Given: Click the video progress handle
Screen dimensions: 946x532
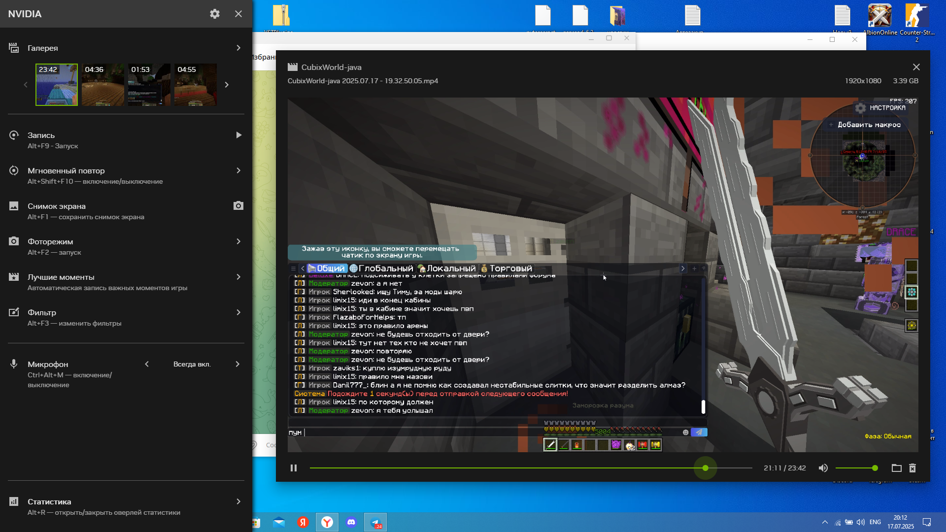Looking at the screenshot, I should tap(706, 468).
